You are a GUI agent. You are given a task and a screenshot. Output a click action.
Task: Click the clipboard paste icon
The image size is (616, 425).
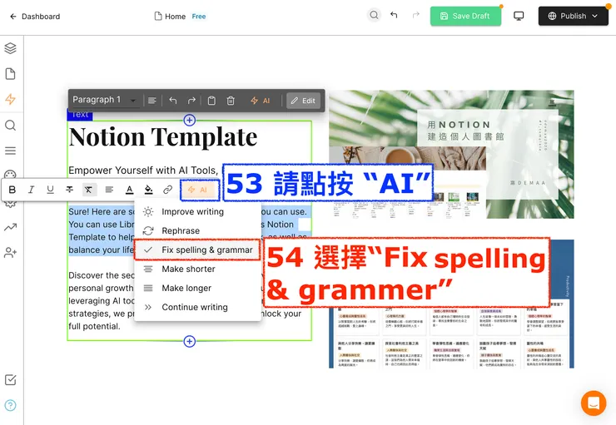pos(211,101)
